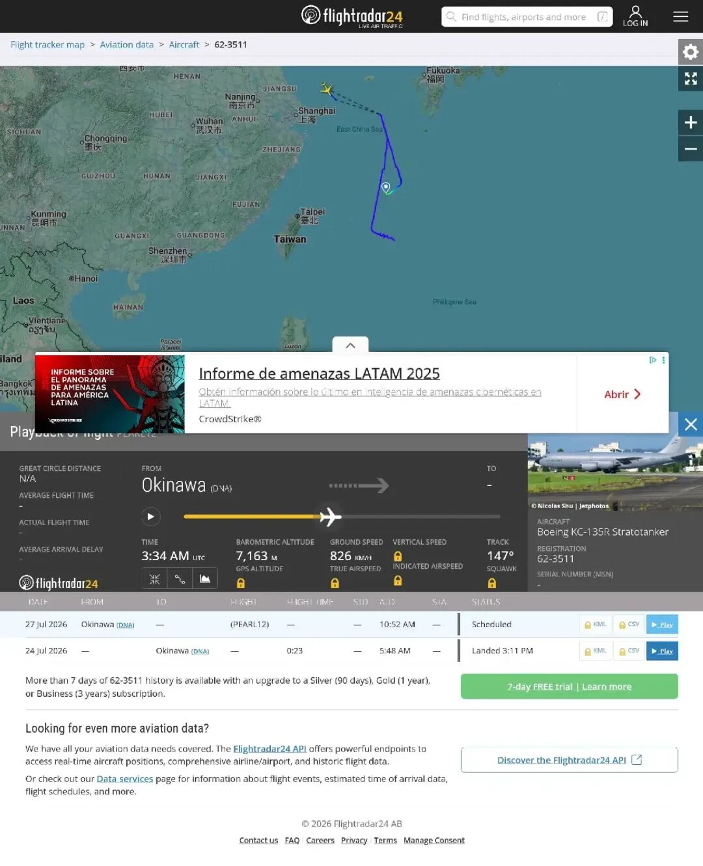The image size is (703, 866).
Task: Open FAQ footer link
Action: (292, 841)
